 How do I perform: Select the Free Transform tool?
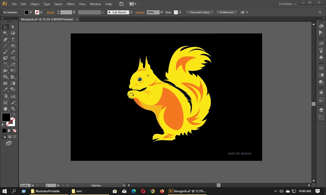point(13,71)
